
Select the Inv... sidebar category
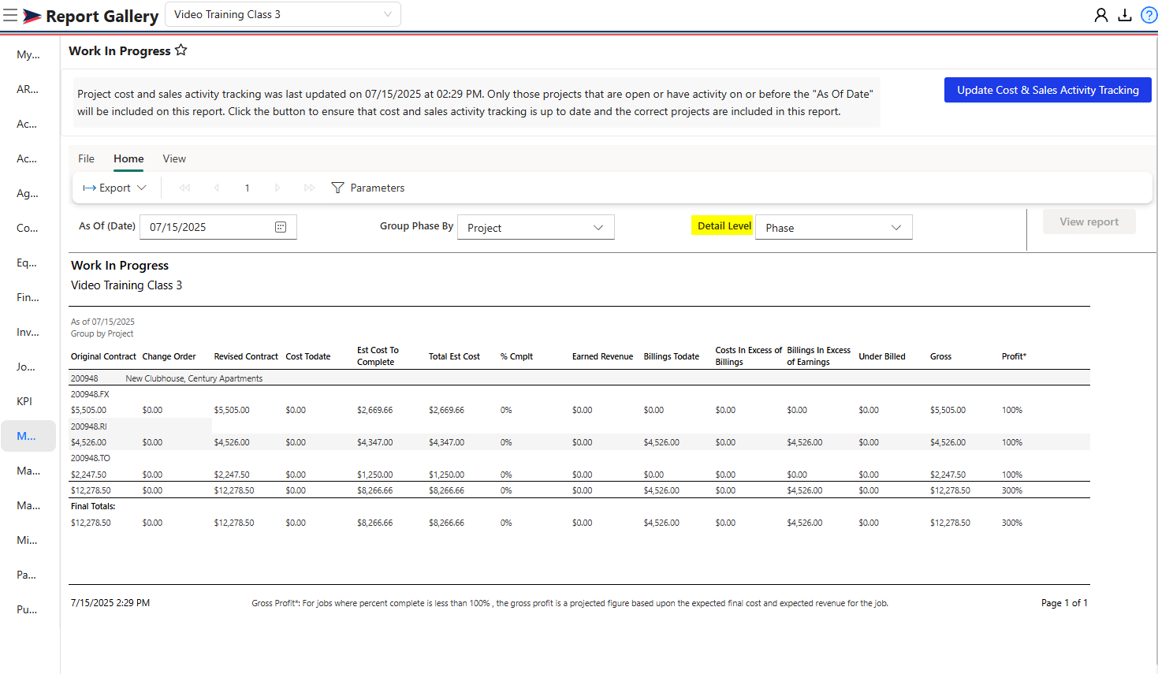tap(28, 332)
